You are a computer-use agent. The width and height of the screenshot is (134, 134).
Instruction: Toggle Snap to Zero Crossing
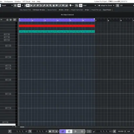click(x=77, y=5)
